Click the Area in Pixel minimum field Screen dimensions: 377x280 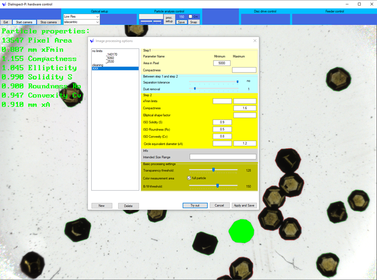tap(222, 63)
